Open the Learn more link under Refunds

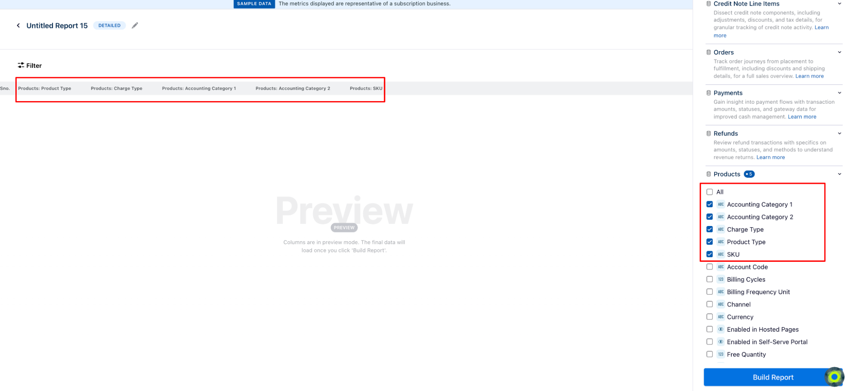[770, 157]
